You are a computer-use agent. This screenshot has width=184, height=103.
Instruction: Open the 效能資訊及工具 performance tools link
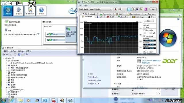(93, 84)
